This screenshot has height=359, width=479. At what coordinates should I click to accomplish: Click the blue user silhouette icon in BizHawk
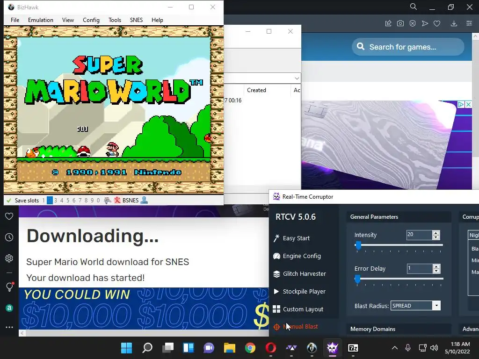[144, 200]
